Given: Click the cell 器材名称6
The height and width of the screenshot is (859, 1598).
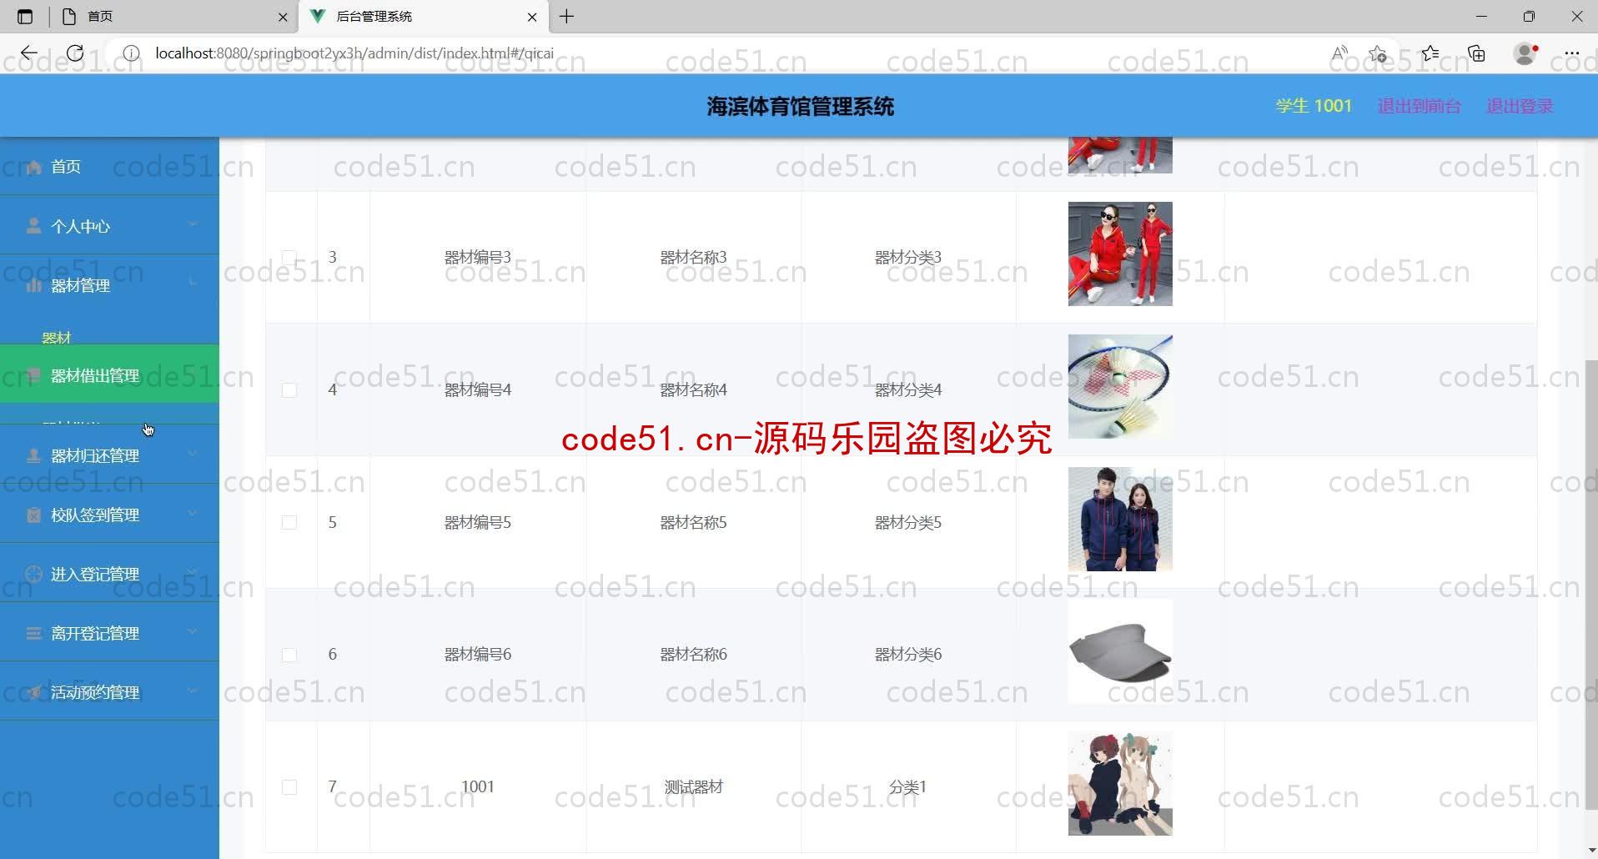Looking at the screenshot, I should point(693,655).
